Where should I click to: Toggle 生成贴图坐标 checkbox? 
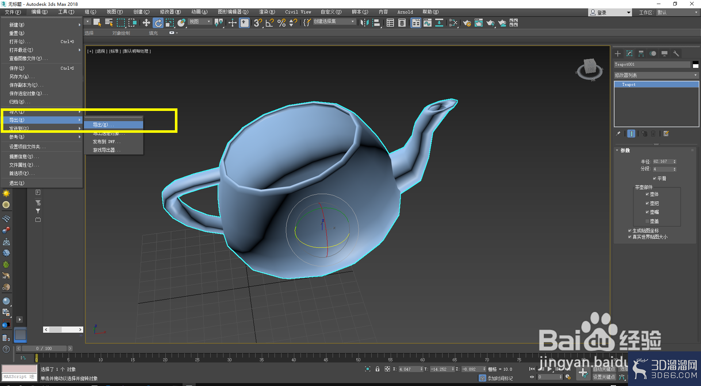click(x=630, y=231)
